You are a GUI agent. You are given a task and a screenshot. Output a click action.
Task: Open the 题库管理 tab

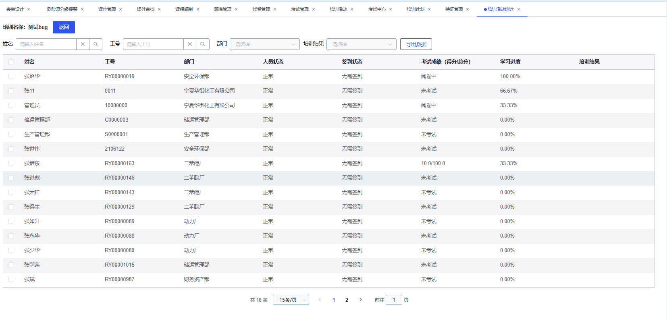(x=222, y=9)
